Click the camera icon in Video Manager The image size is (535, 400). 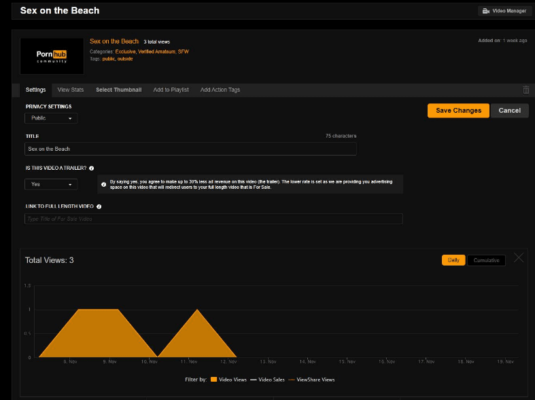[x=486, y=11]
